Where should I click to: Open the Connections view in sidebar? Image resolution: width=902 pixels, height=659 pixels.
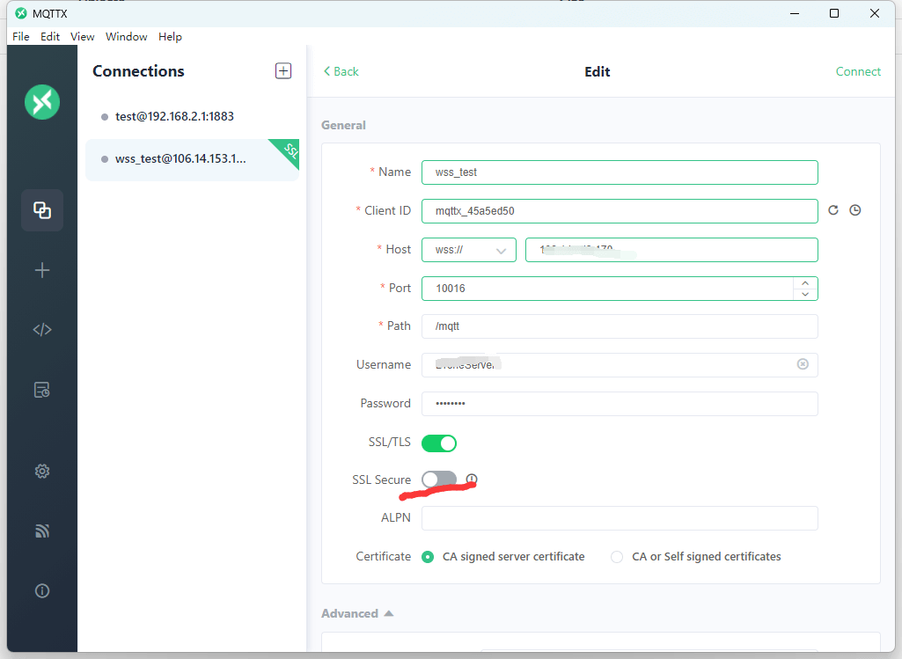[42, 210]
